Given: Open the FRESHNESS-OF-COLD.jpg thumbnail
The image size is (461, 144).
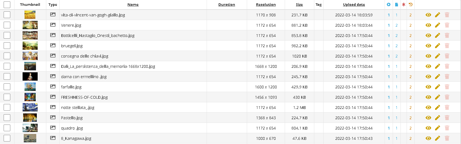Looking at the screenshot, I should [30, 97].
